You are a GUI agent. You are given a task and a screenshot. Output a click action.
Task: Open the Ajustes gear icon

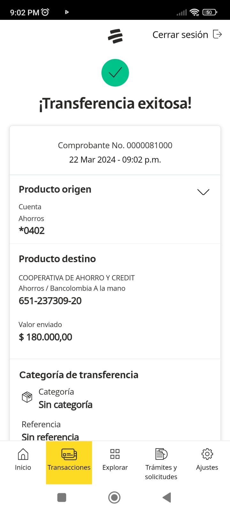(x=207, y=454)
